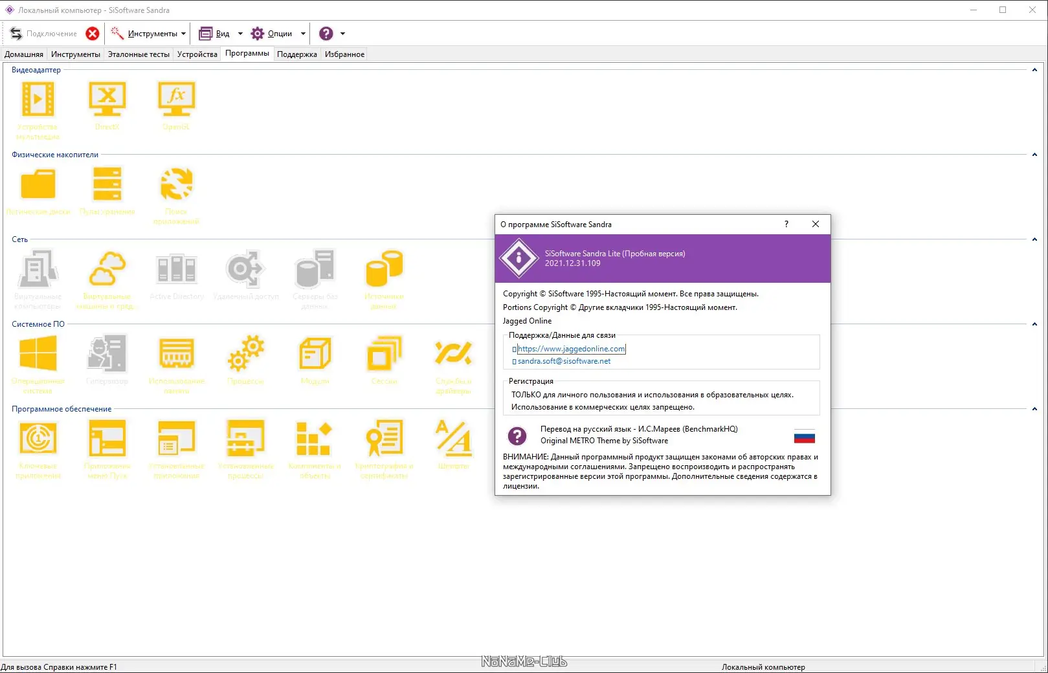
Task: Click the Вид toolbar button
Action: click(x=214, y=34)
